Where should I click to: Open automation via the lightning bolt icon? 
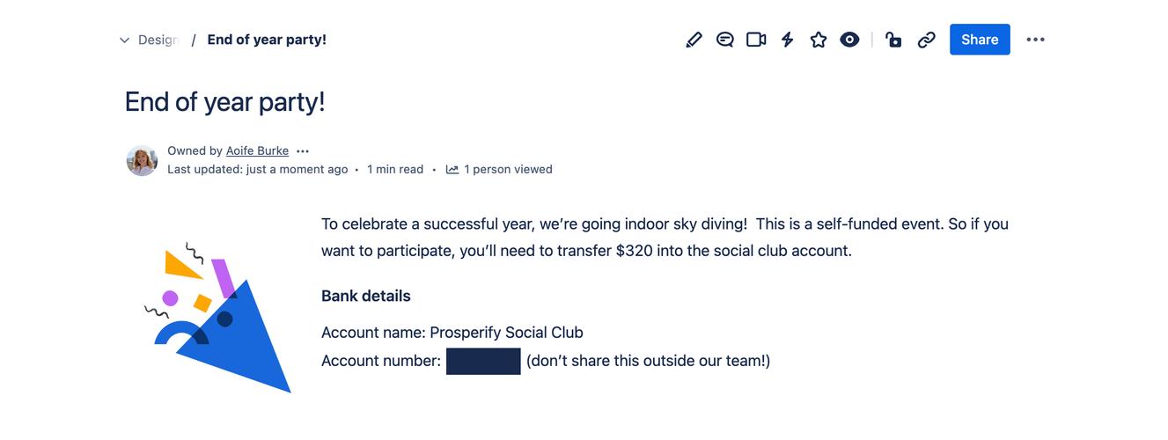[x=788, y=40]
